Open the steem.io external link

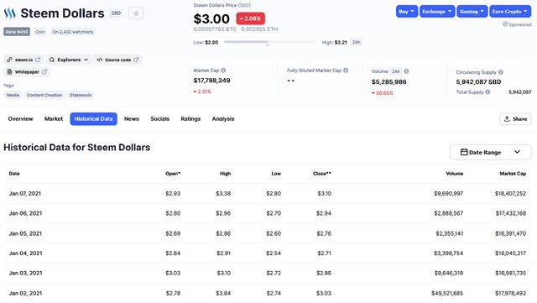click(23, 60)
